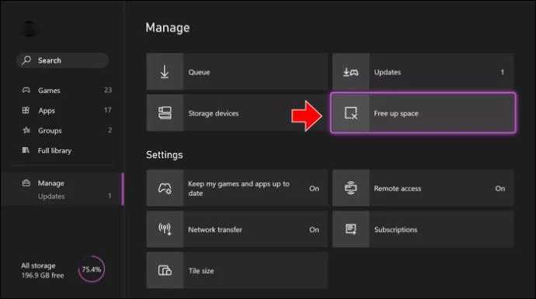
Task: Click the Games count 23
Action: click(x=108, y=90)
